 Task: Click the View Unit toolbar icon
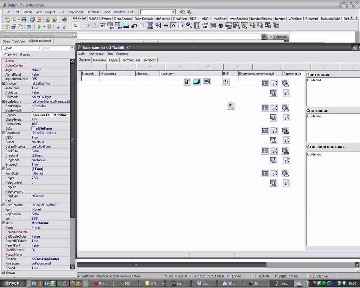pos(7,27)
